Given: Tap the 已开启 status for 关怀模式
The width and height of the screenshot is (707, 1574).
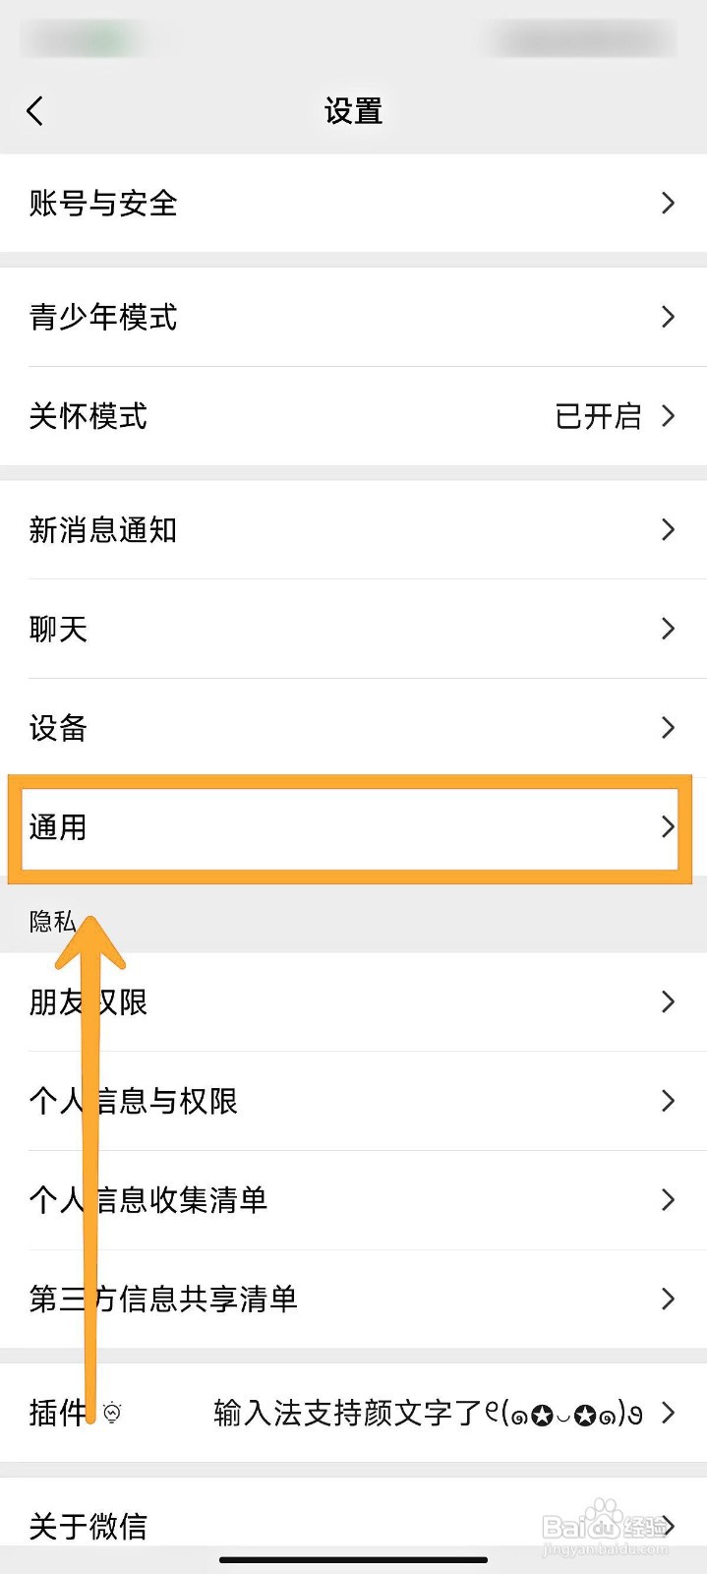Looking at the screenshot, I should coord(598,416).
